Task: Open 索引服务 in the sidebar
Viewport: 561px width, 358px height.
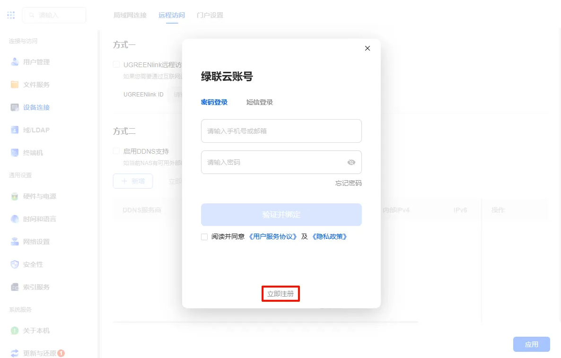Action: [x=36, y=287]
